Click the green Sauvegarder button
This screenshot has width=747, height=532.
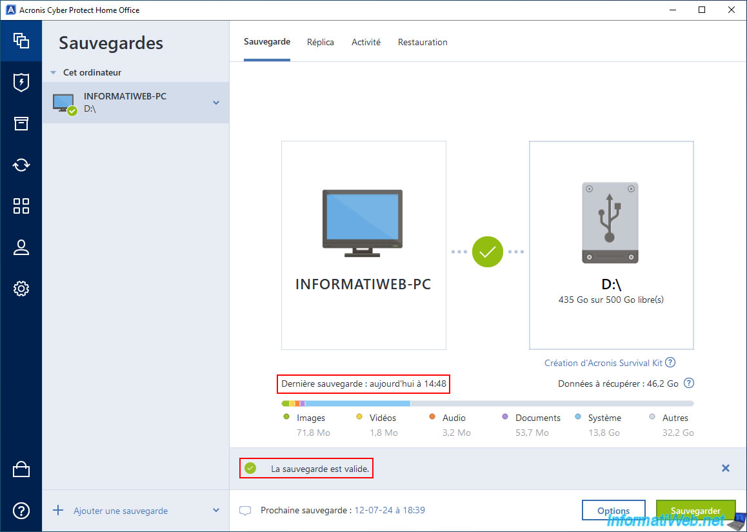point(695,511)
